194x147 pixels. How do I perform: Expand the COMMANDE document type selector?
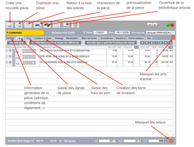click(25, 33)
